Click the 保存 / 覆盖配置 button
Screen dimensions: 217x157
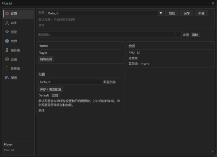[51, 89]
